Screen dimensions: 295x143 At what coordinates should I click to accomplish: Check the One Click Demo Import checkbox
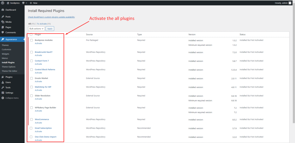[31, 137]
